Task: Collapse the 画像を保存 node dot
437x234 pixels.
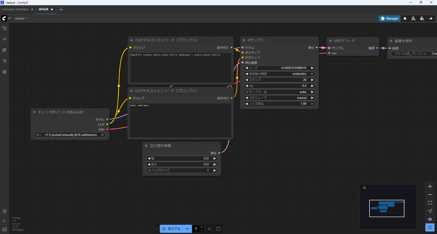Action: (391, 41)
